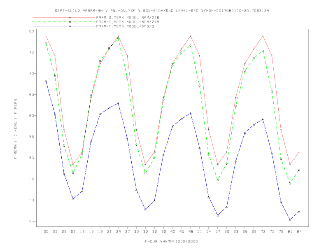Click blue GFS triangle marker at hour 00
This screenshot has width=326, height=252.
point(46,81)
